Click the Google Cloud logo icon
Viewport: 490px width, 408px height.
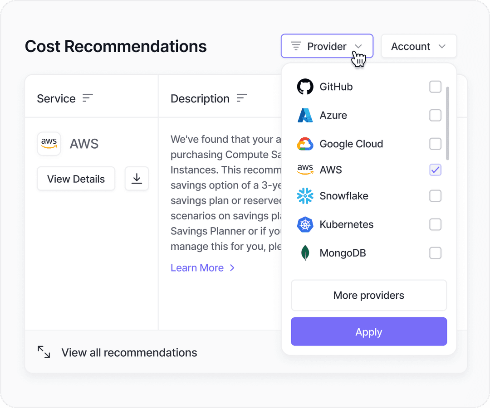tap(305, 144)
